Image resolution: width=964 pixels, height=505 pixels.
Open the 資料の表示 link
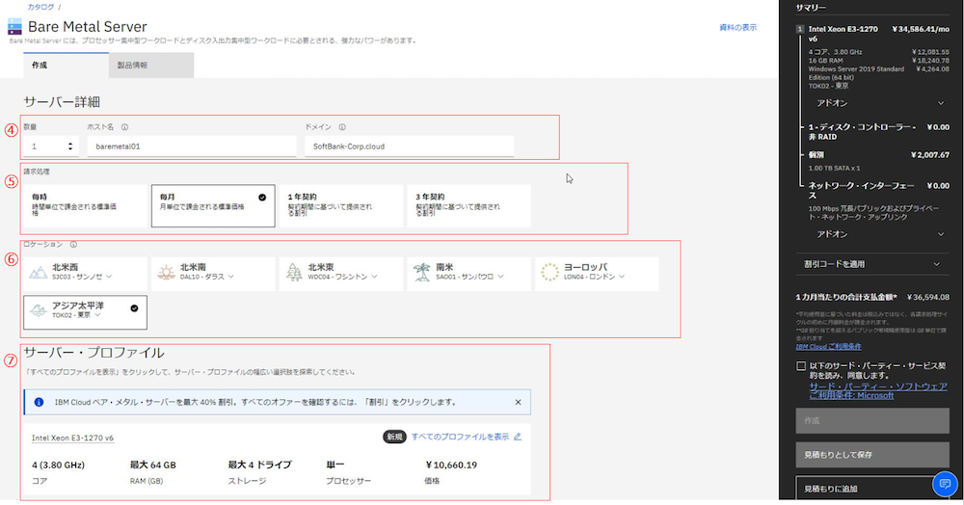737,28
